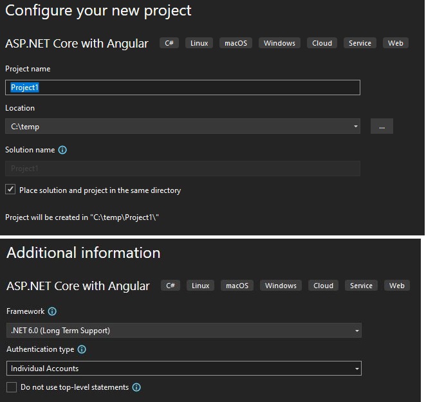Screen dimensions: 426x402
Task: Click the Location label
Action: [x=20, y=108]
